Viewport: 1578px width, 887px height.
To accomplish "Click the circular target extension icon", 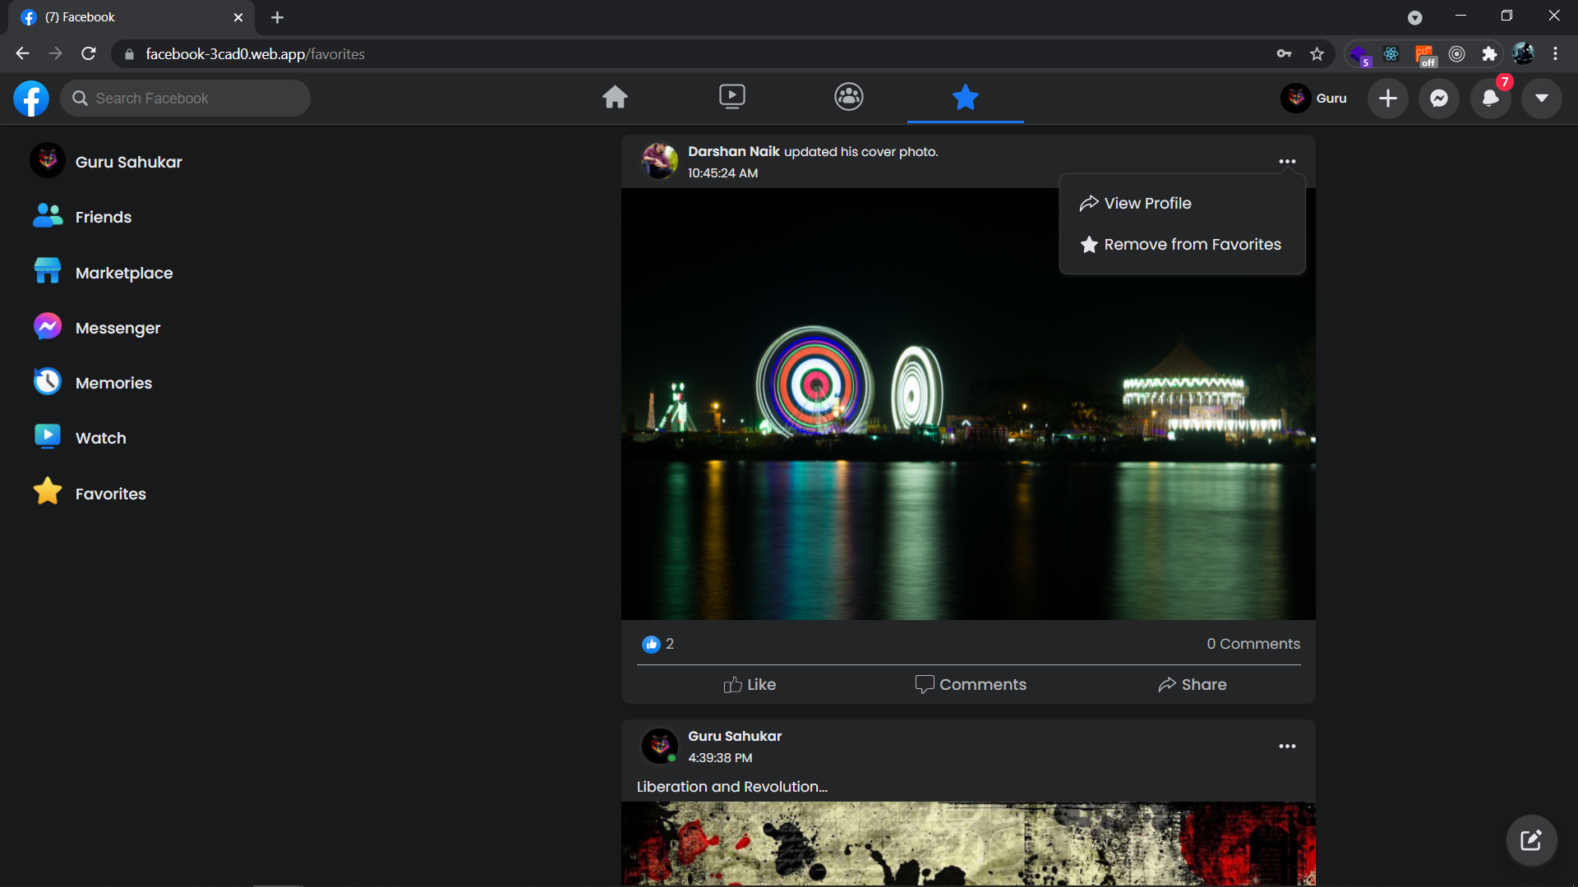I will 1456,53.
